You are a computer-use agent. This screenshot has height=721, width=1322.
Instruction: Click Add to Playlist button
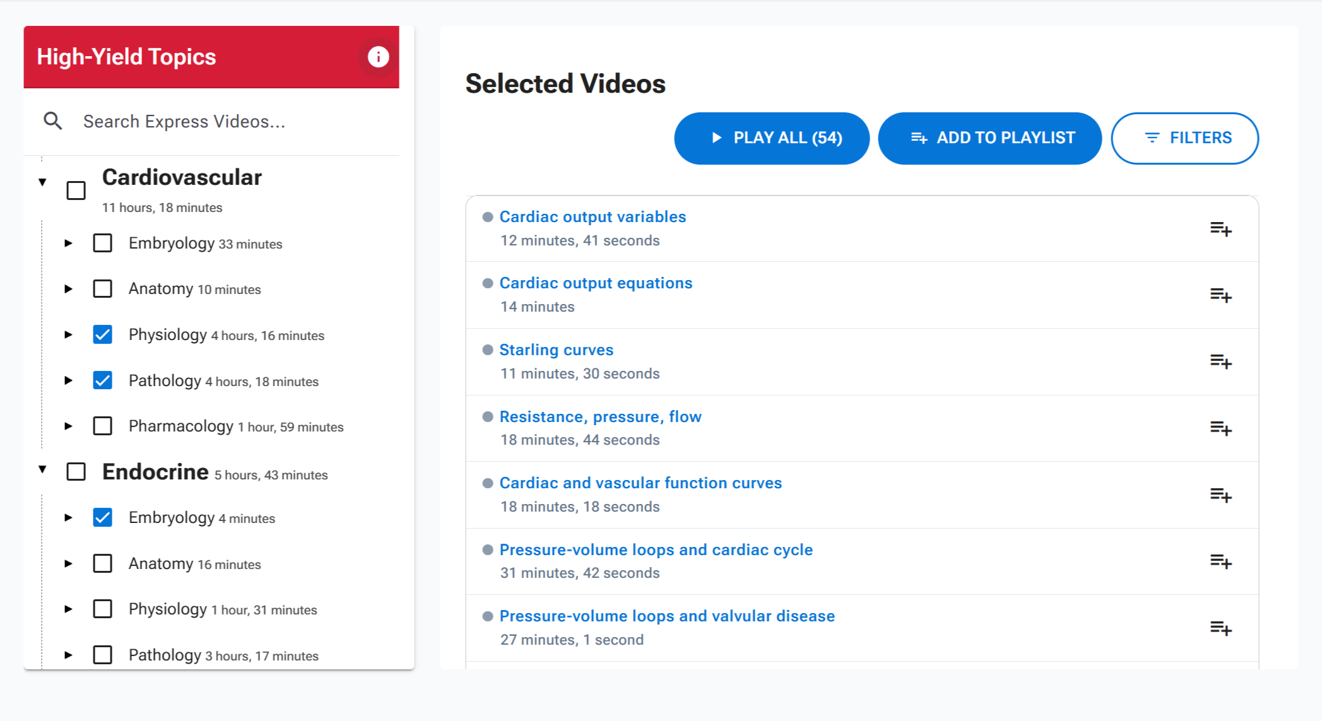pos(989,138)
